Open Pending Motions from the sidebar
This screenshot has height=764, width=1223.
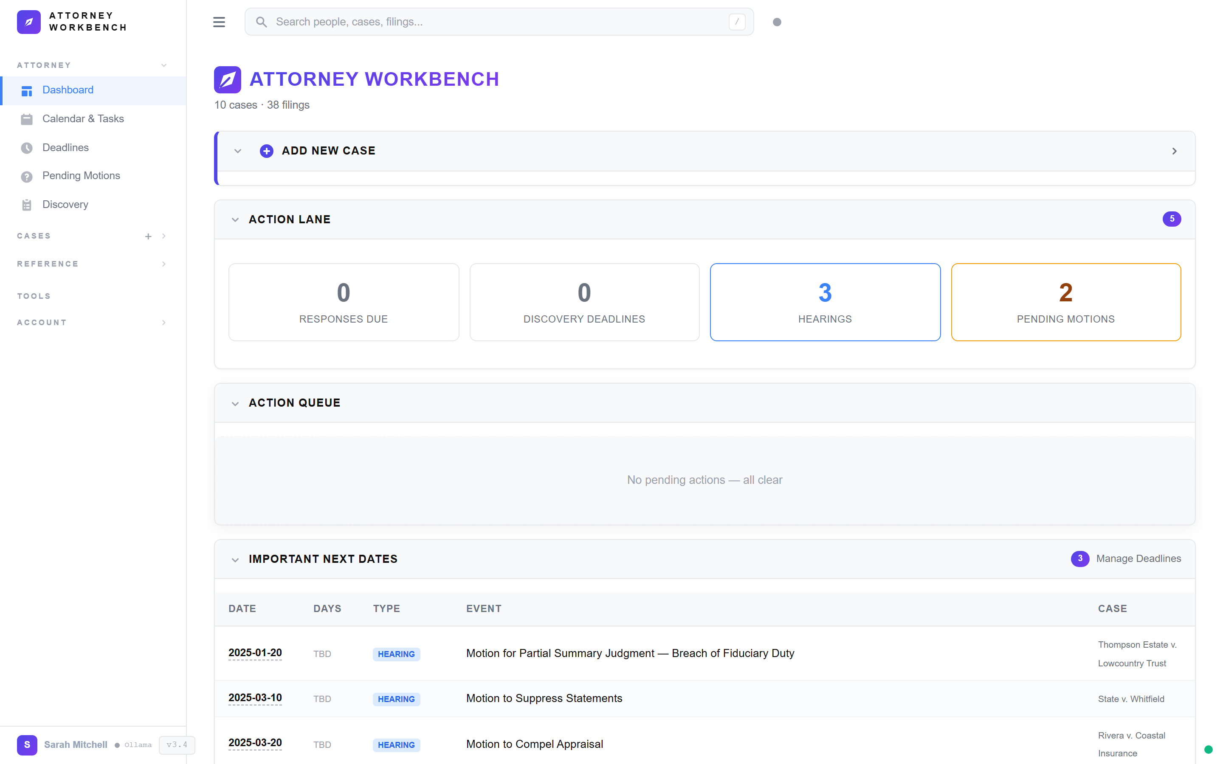click(x=81, y=175)
